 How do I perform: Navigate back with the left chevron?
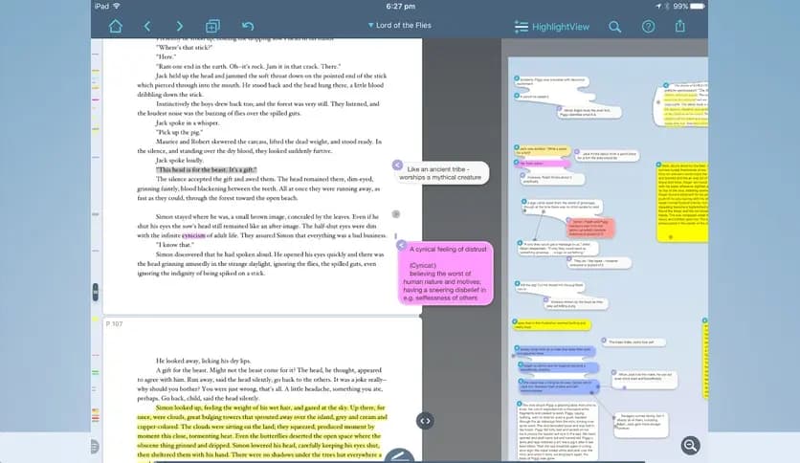147,26
